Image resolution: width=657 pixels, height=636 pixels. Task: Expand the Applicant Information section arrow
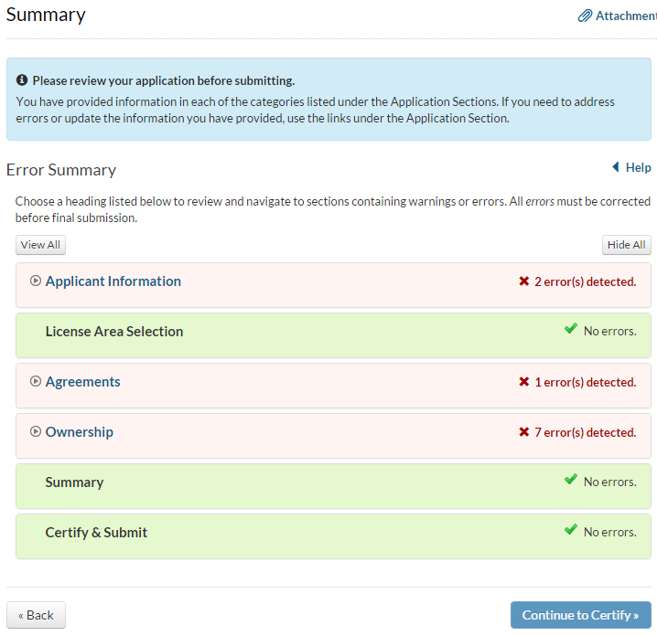36,281
